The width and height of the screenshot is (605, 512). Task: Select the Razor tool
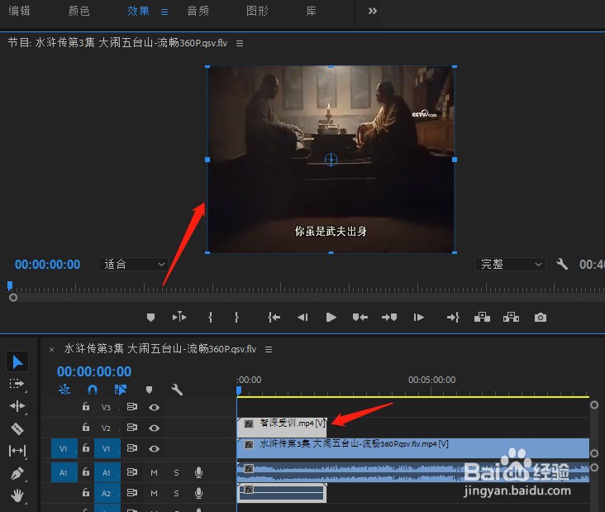pos(17,428)
